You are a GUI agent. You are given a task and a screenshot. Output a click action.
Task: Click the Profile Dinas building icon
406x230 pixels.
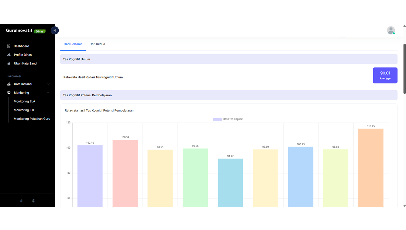click(9, 55)
